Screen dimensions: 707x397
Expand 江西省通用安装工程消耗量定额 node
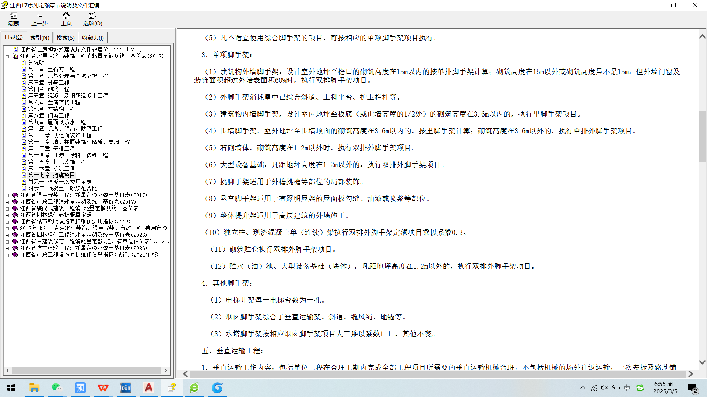pyautogui.click(x=7, y=196)
